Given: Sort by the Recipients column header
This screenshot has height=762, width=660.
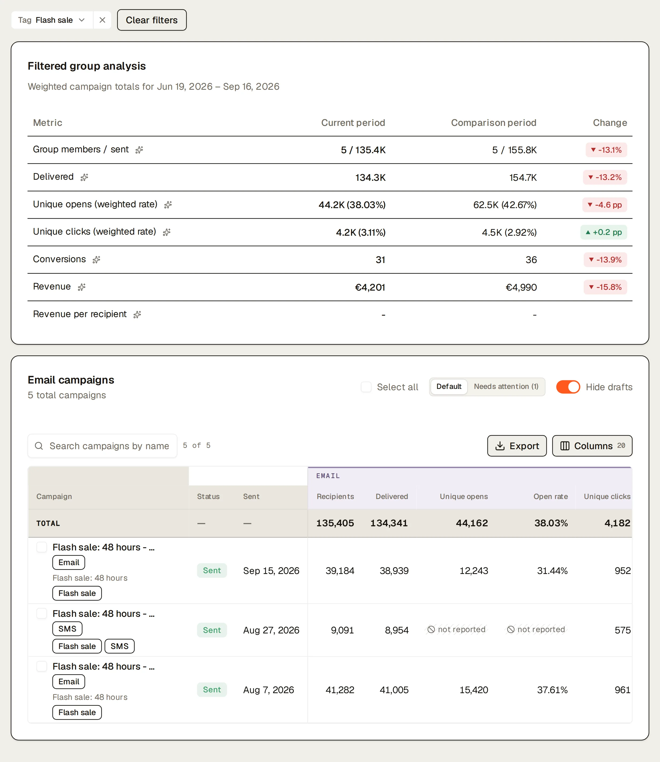Looking at the screenshot, I should point(335,496).
